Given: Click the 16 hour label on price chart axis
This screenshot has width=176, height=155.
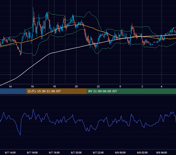Looking at the screenshot, I should (32, 87).
